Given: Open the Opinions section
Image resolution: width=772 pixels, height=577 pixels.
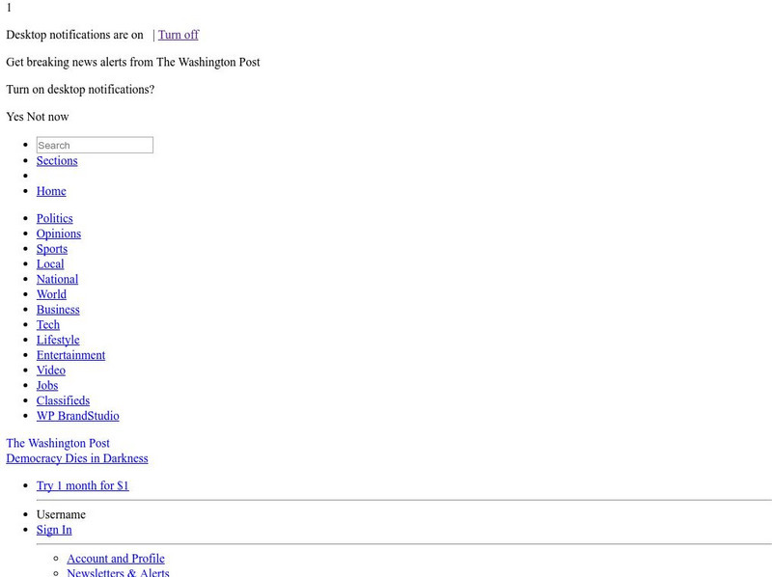Looking at the screenshot, I should coord(59,234).
